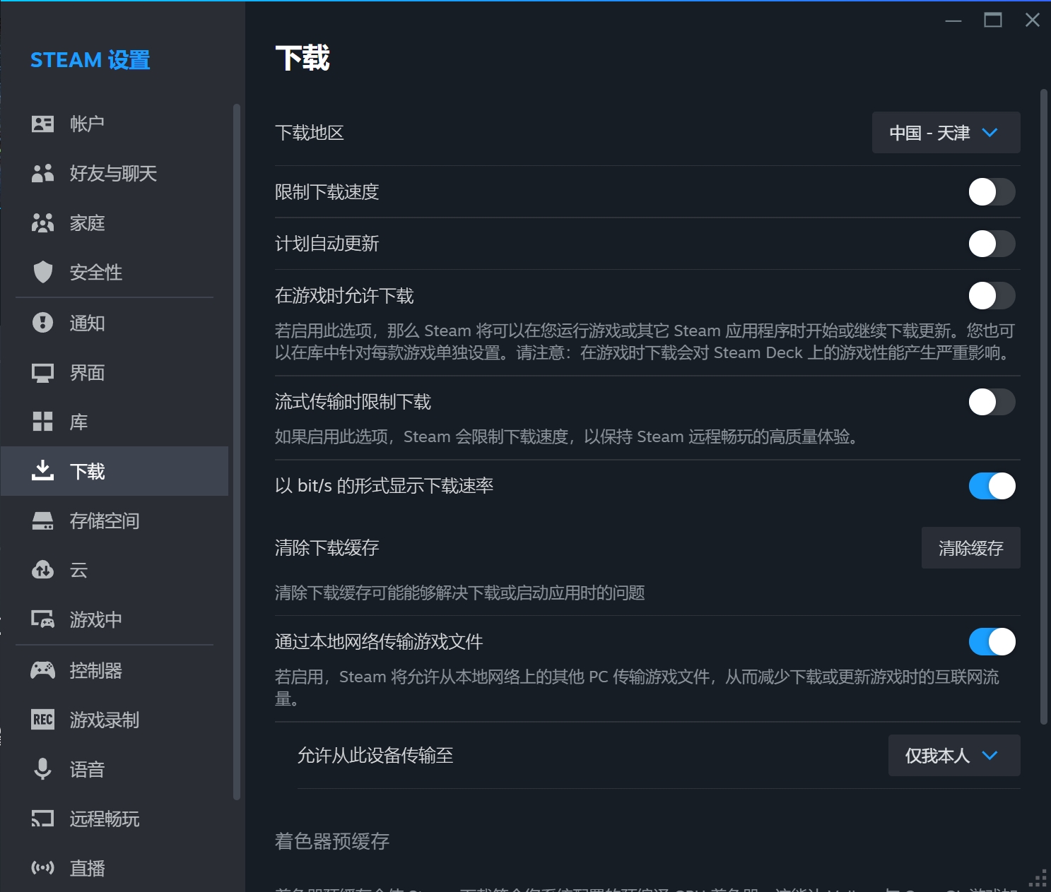Click the 帐户 account card icon
Viewport: 1051px width, 892px height.
click(42, 124)
